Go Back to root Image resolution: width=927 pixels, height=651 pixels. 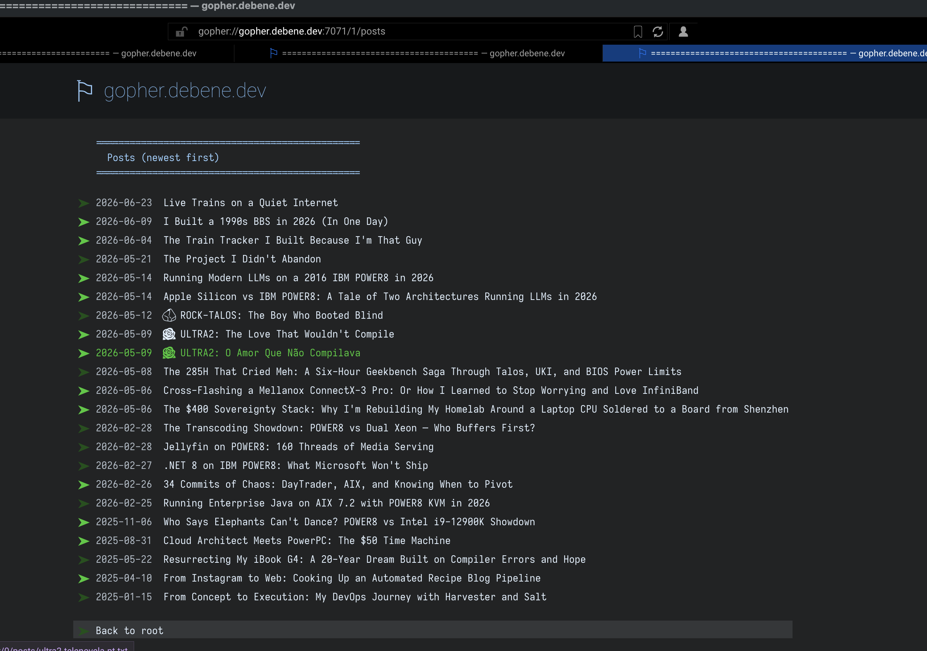(432, 630)
